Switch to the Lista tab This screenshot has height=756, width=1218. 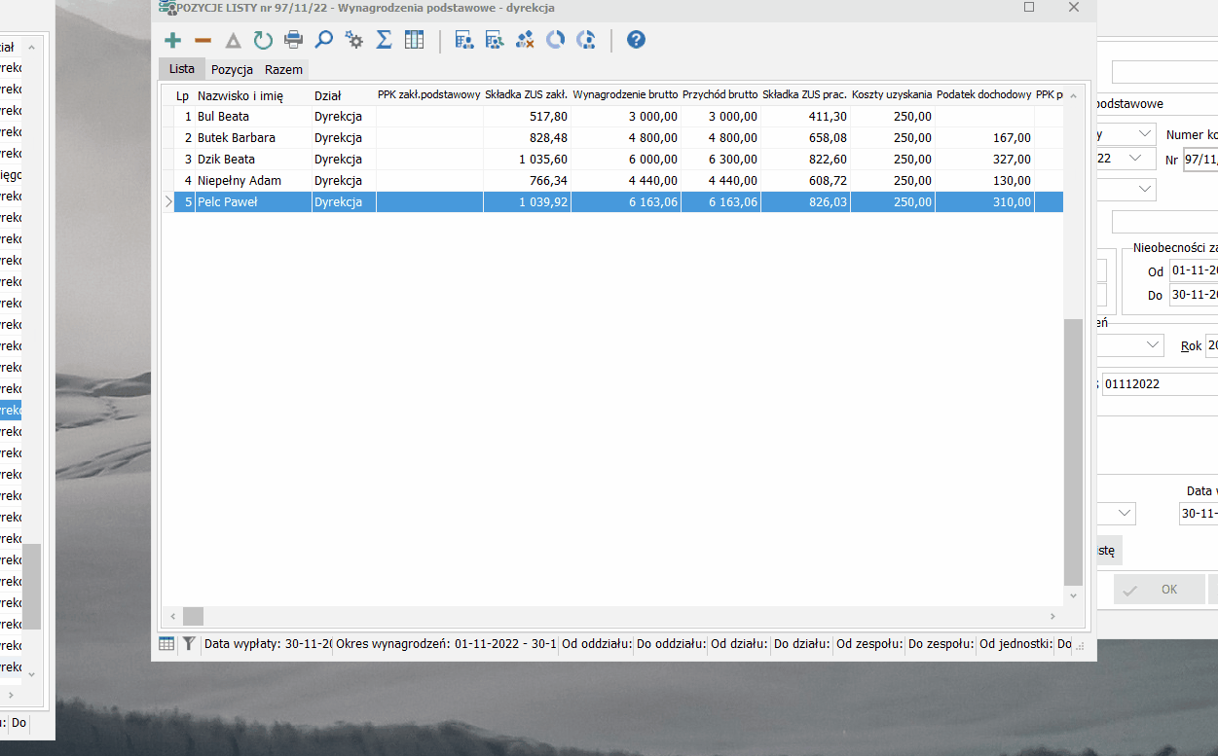coord(182,69)
